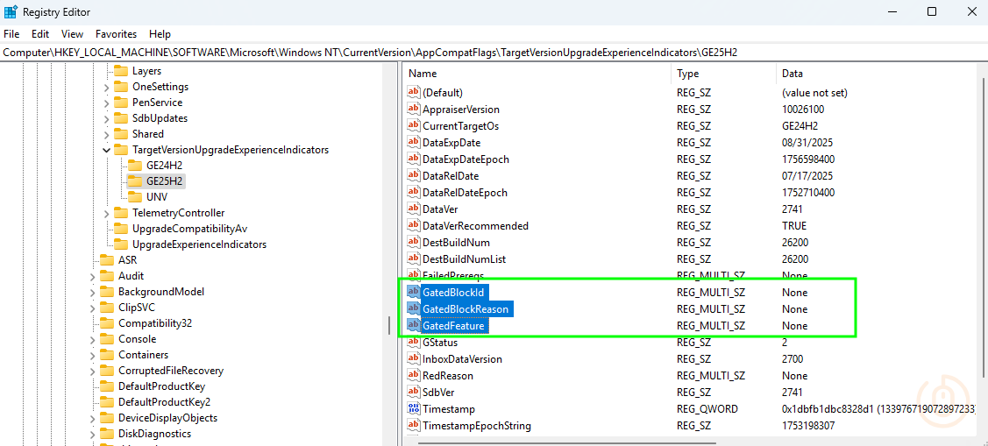Expand the Audit key chevron
This screenshot has height=446, width=988.
pyautogui.click(x=92, y=276)
